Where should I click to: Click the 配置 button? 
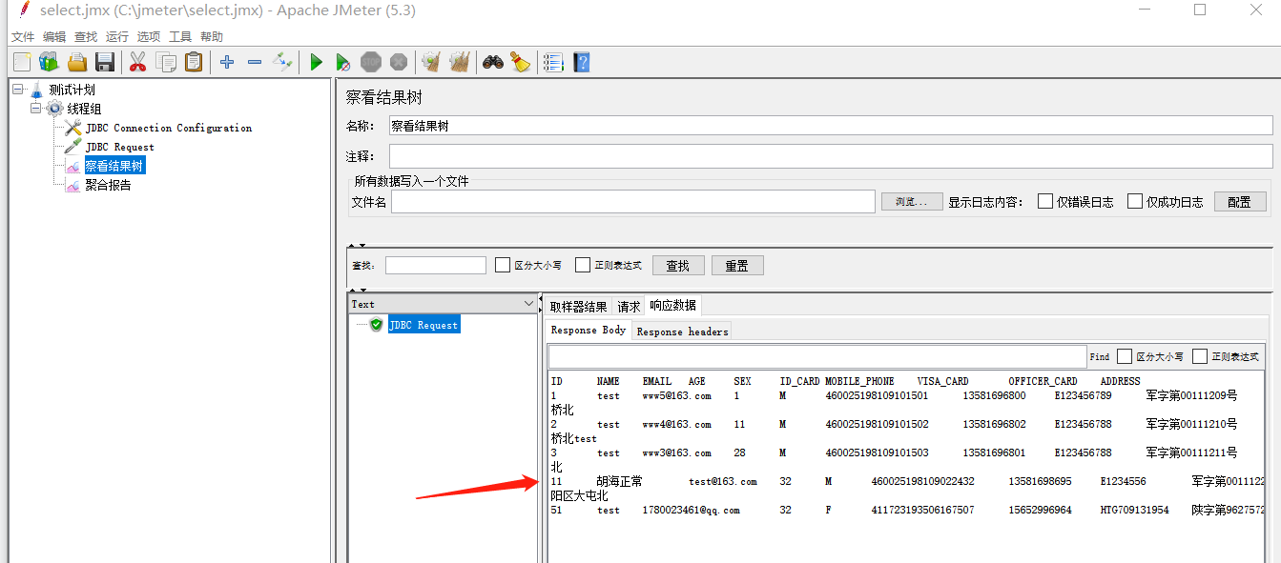point(1240,201)
